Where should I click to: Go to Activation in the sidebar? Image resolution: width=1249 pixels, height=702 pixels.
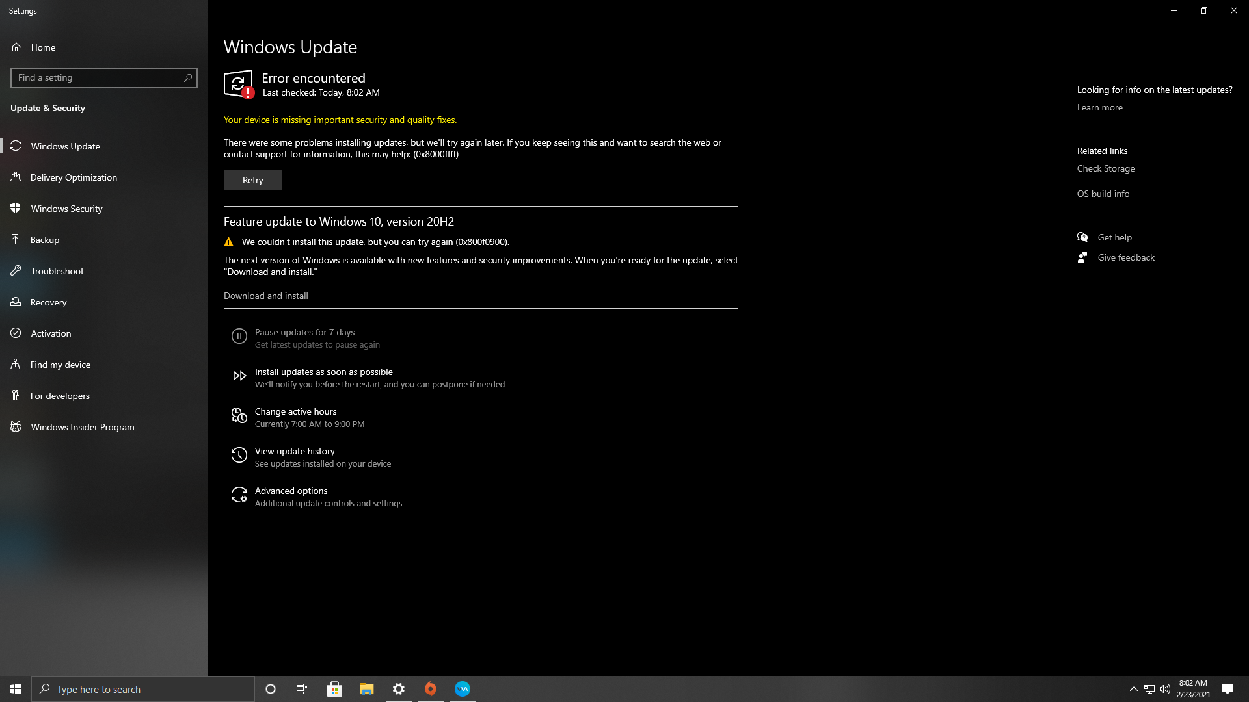tap(104, 333)
